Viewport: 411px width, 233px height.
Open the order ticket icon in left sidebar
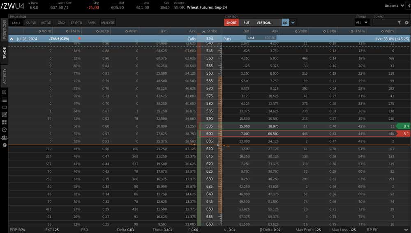coord(4,92)
